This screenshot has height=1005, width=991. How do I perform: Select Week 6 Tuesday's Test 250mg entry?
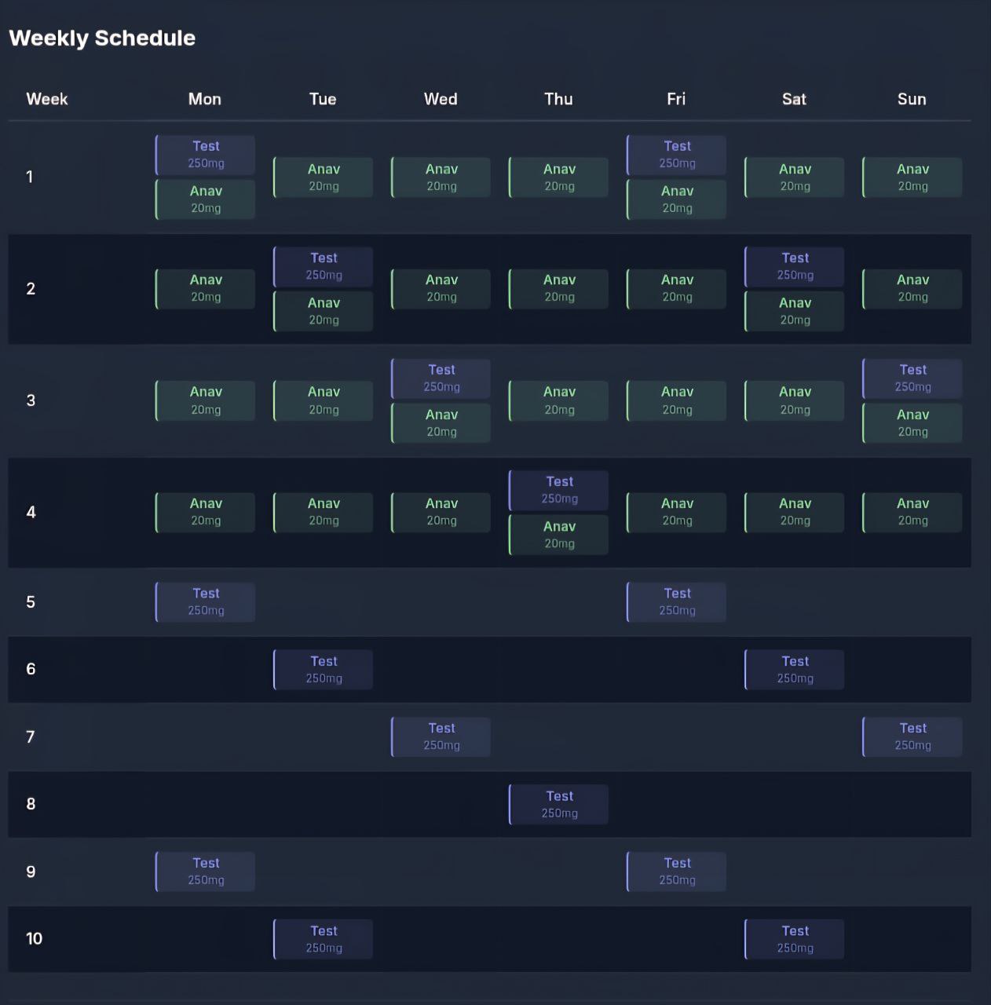click(x=324, y=670)
